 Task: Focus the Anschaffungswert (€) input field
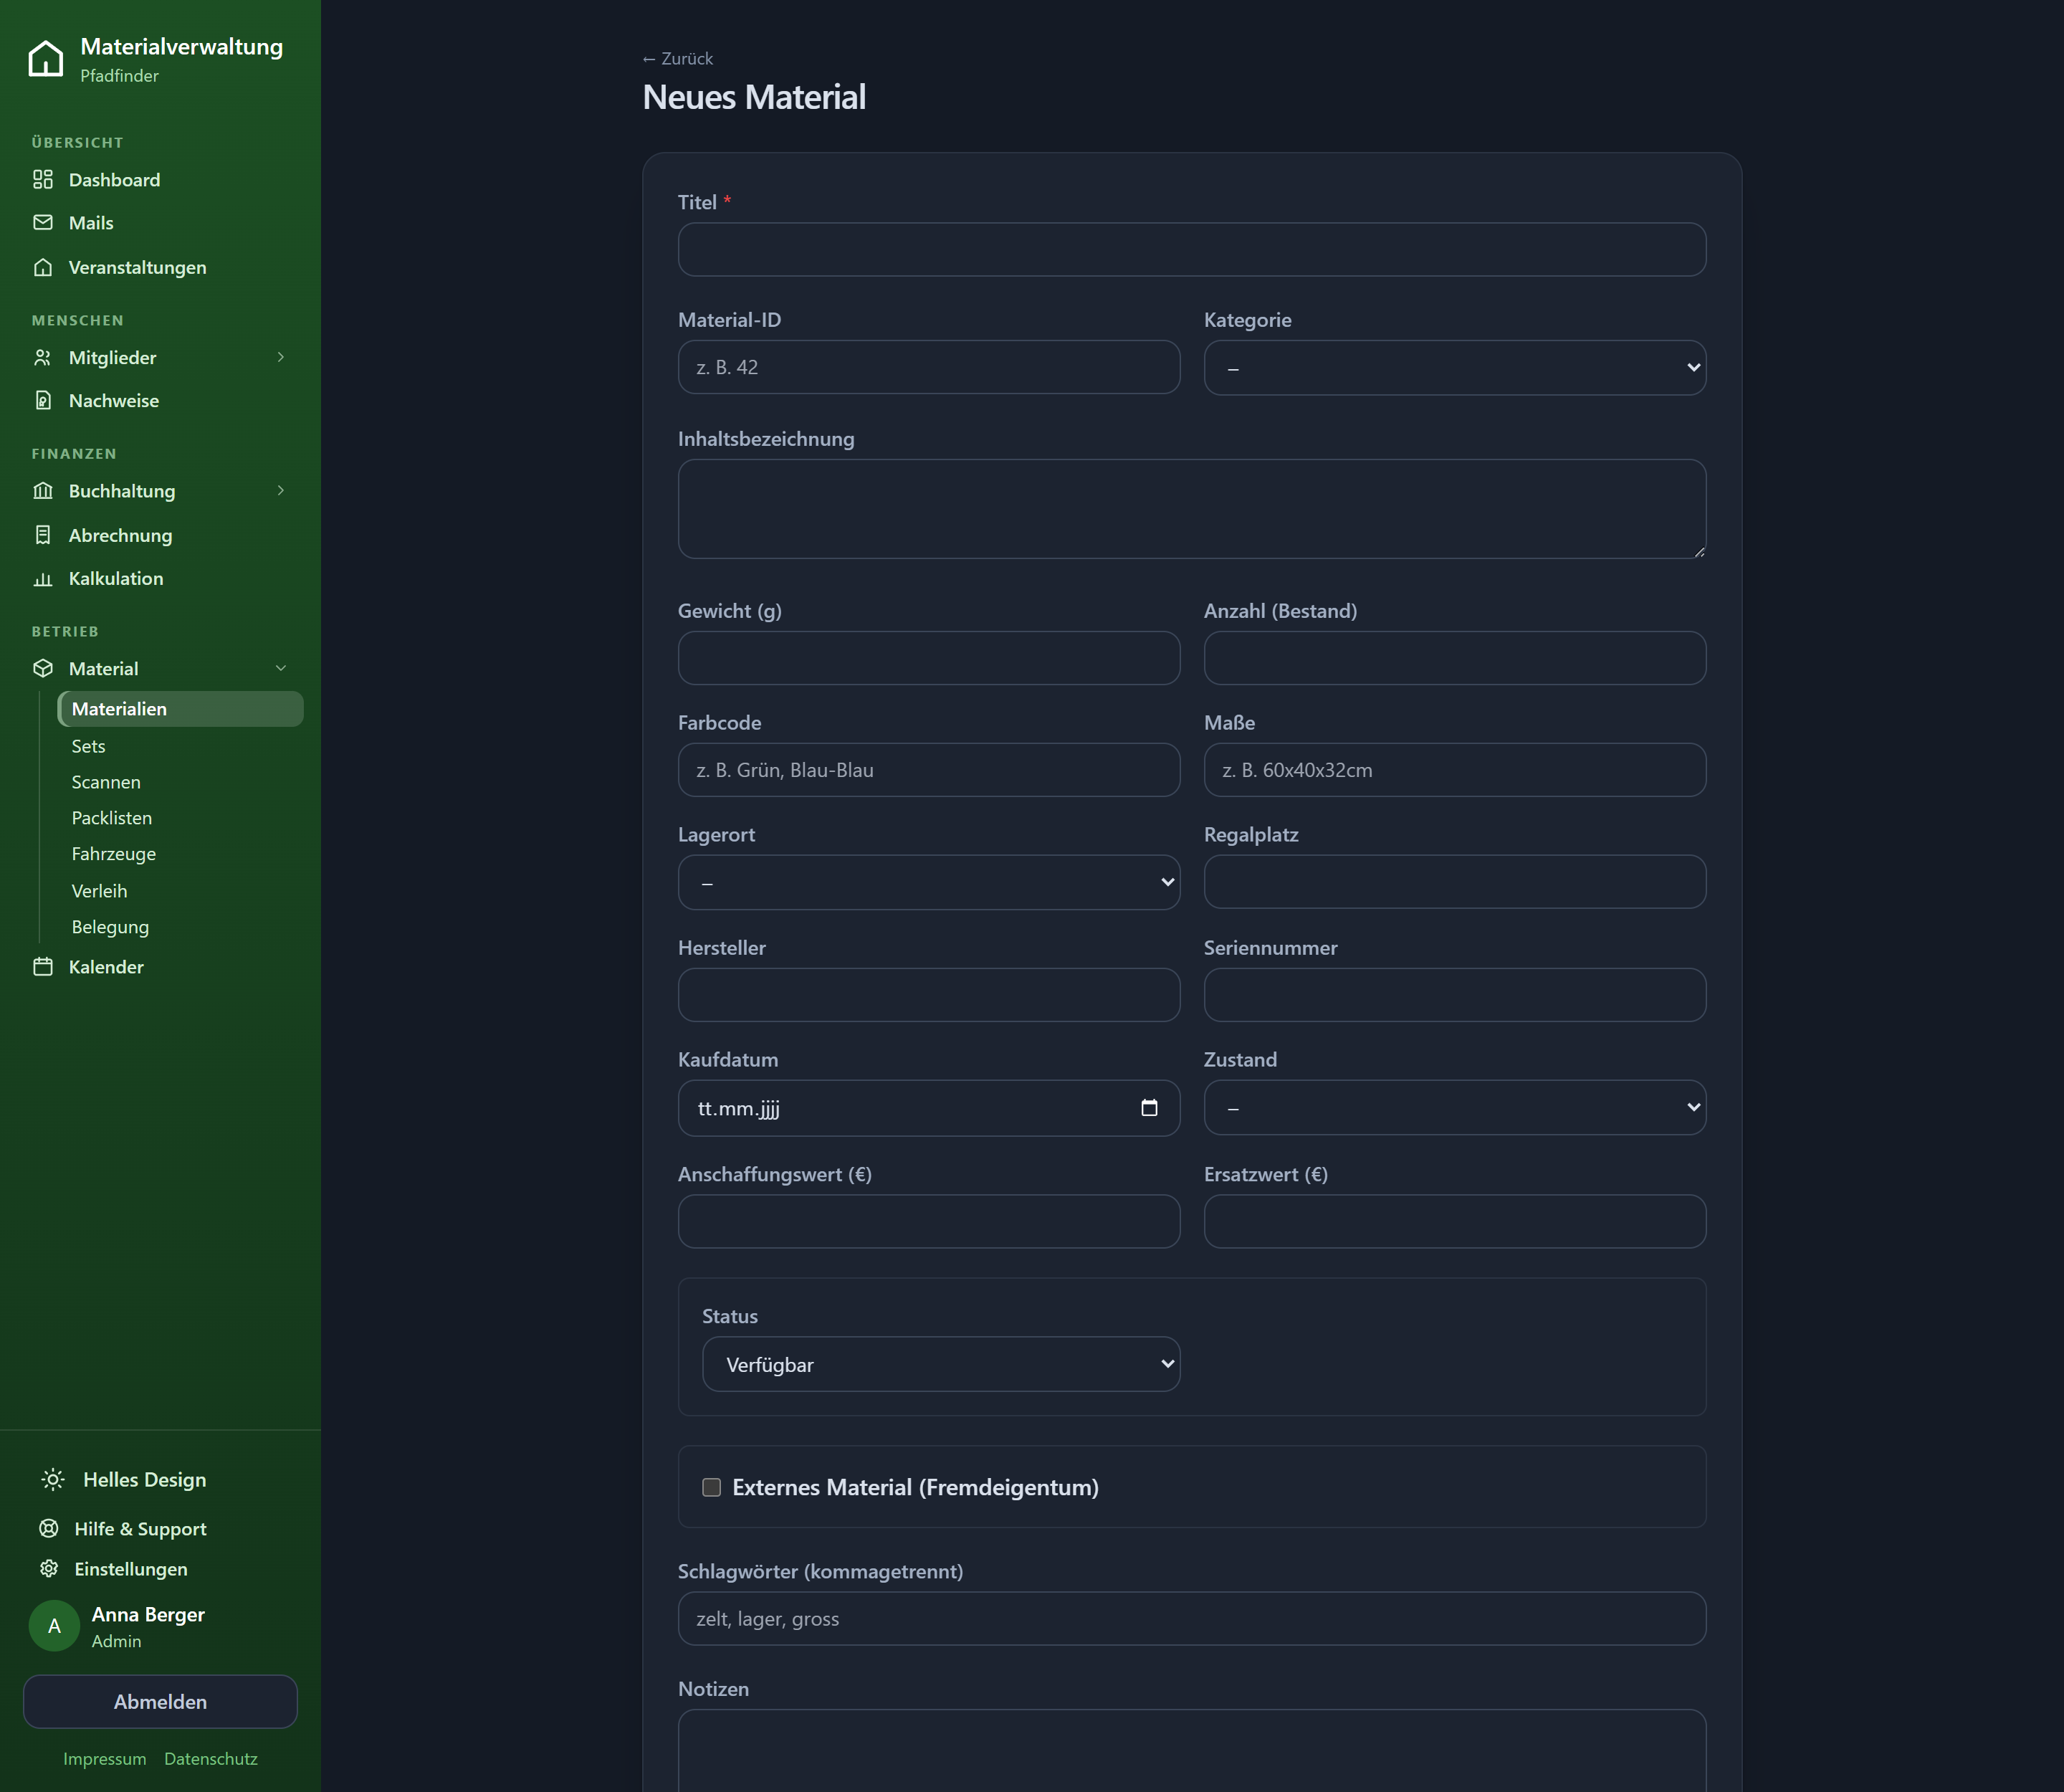pos(929,1221)
